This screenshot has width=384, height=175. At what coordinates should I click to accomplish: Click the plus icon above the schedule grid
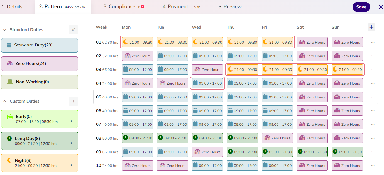pos(371,27)
